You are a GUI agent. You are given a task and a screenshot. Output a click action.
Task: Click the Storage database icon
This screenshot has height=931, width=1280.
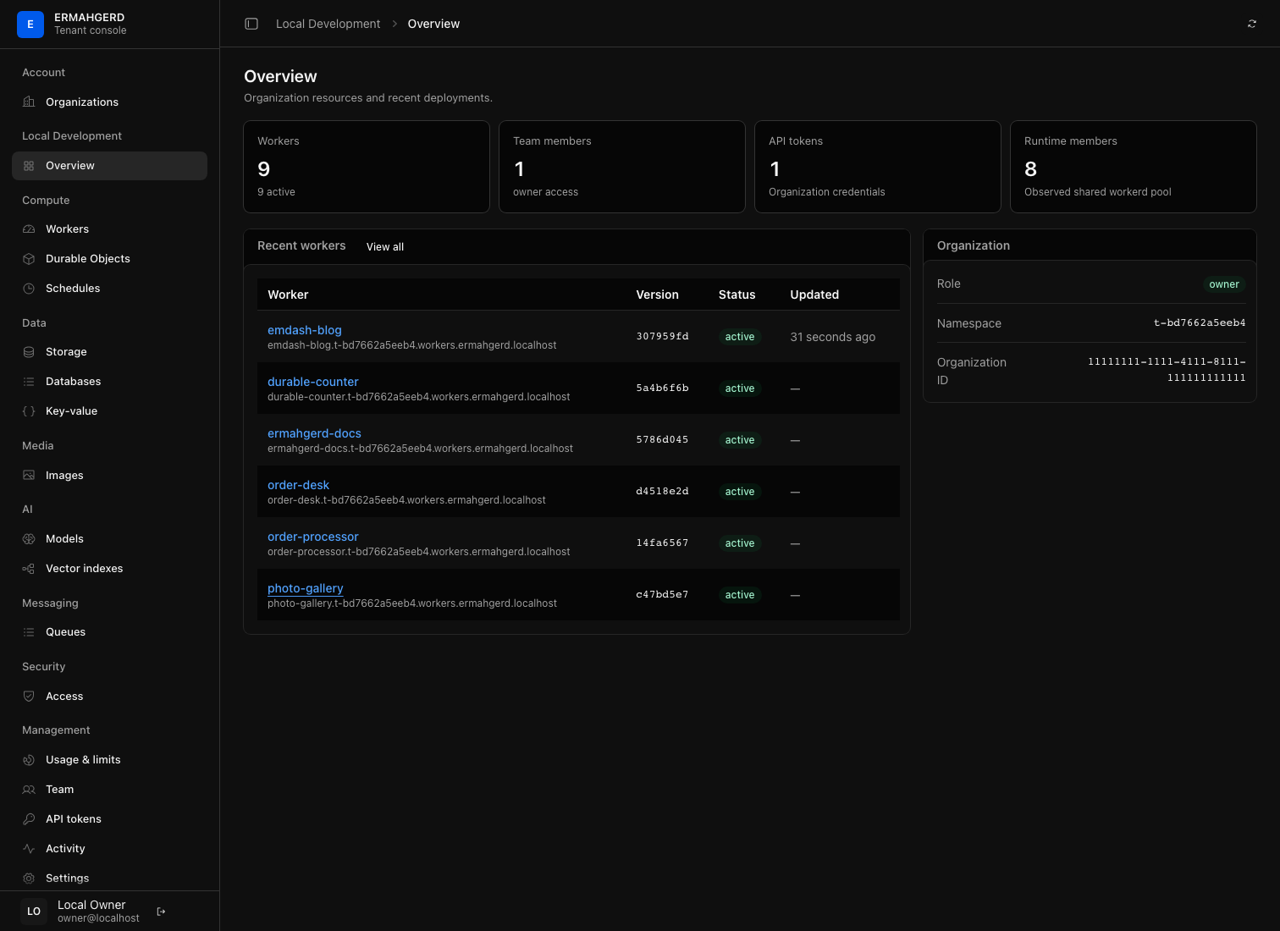pos(29,352)
